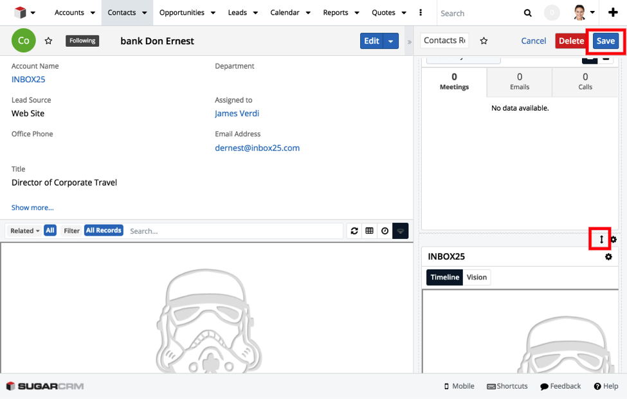Save the dashboard

click(605, 40)
